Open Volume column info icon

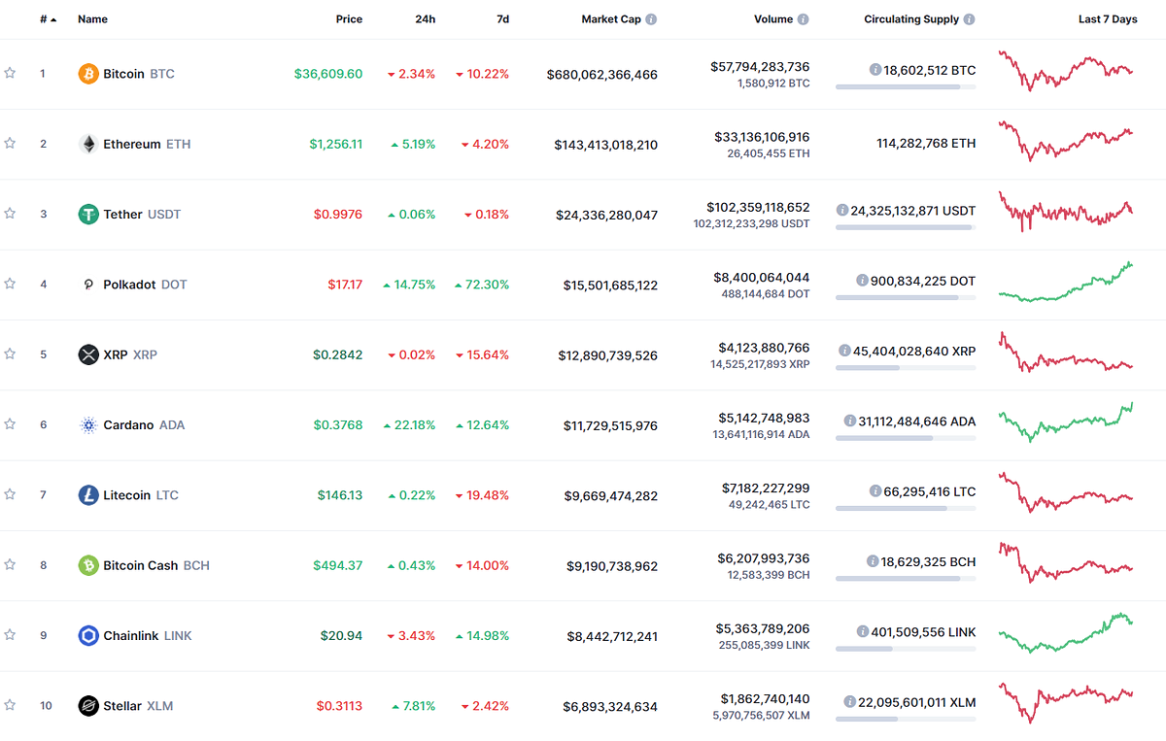803,19
